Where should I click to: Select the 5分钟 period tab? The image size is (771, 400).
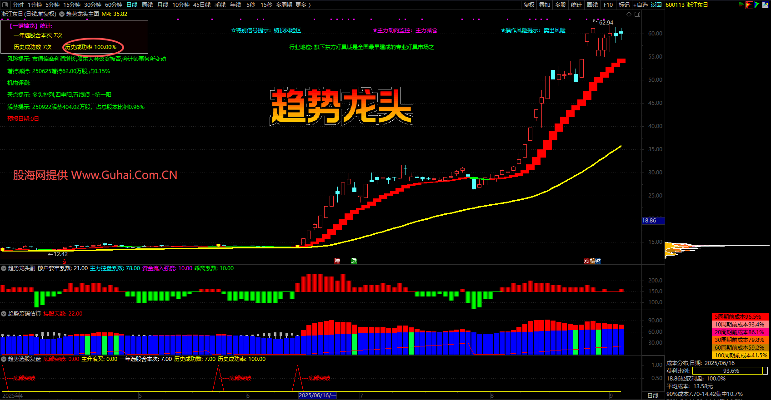click(52, 5)
